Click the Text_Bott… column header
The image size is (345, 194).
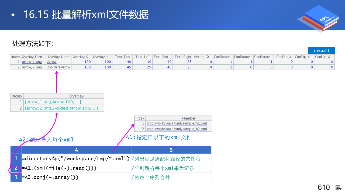point(163,57)
